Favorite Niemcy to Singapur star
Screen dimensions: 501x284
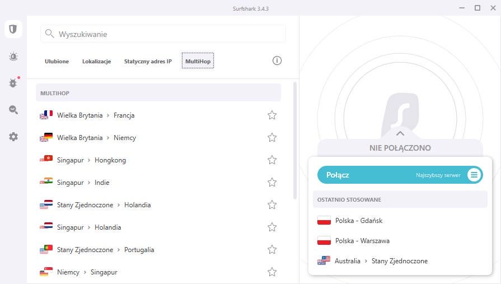click(272, 272)
